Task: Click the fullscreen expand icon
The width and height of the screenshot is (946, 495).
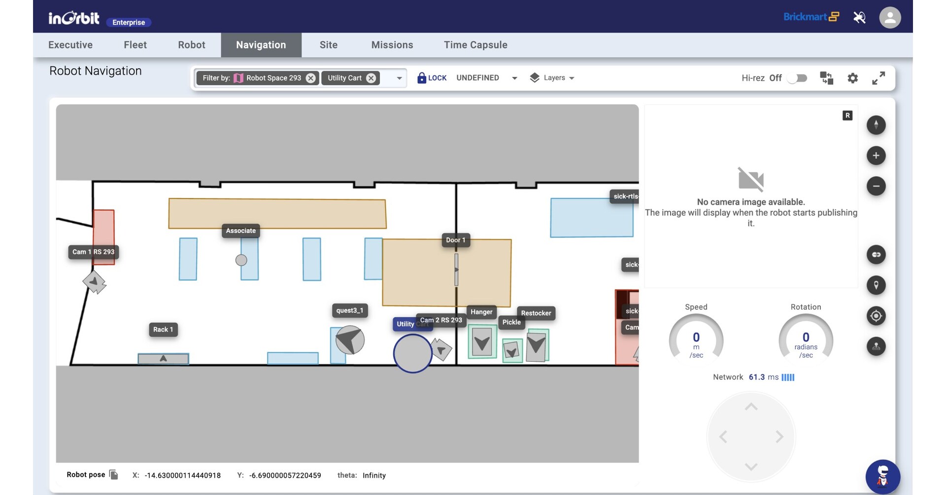Action: click(x=879, y=78)
